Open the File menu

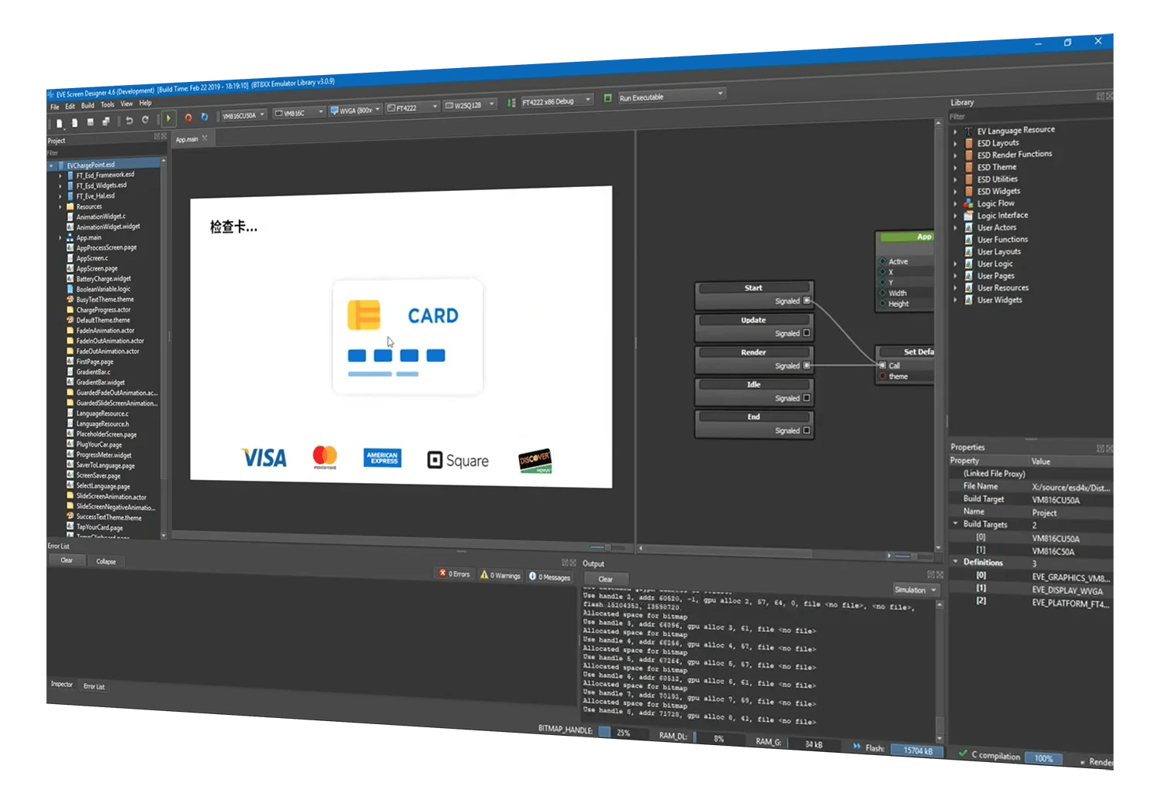(55, 107)
